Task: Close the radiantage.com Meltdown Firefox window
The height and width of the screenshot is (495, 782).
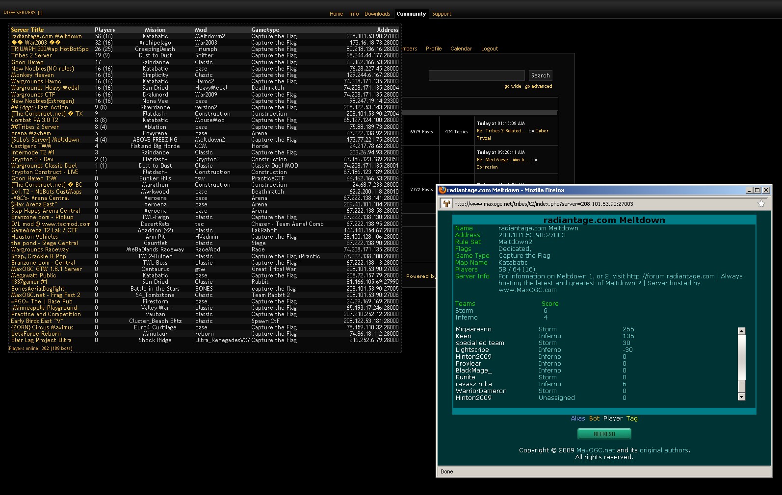Action: pos(766,190)
